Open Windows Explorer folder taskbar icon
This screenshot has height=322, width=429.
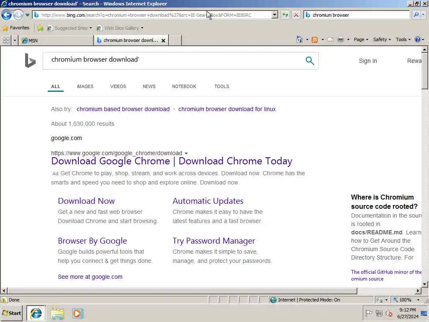click(57, 314)
